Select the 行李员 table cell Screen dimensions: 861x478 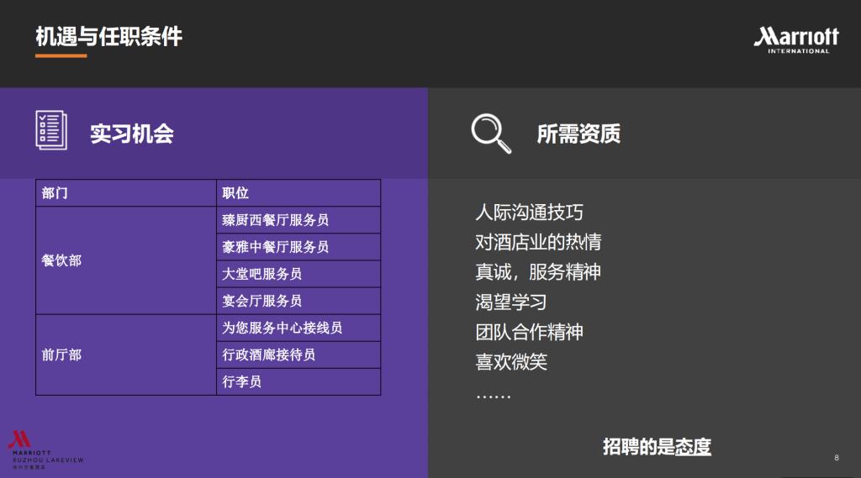tap(298, 381)
